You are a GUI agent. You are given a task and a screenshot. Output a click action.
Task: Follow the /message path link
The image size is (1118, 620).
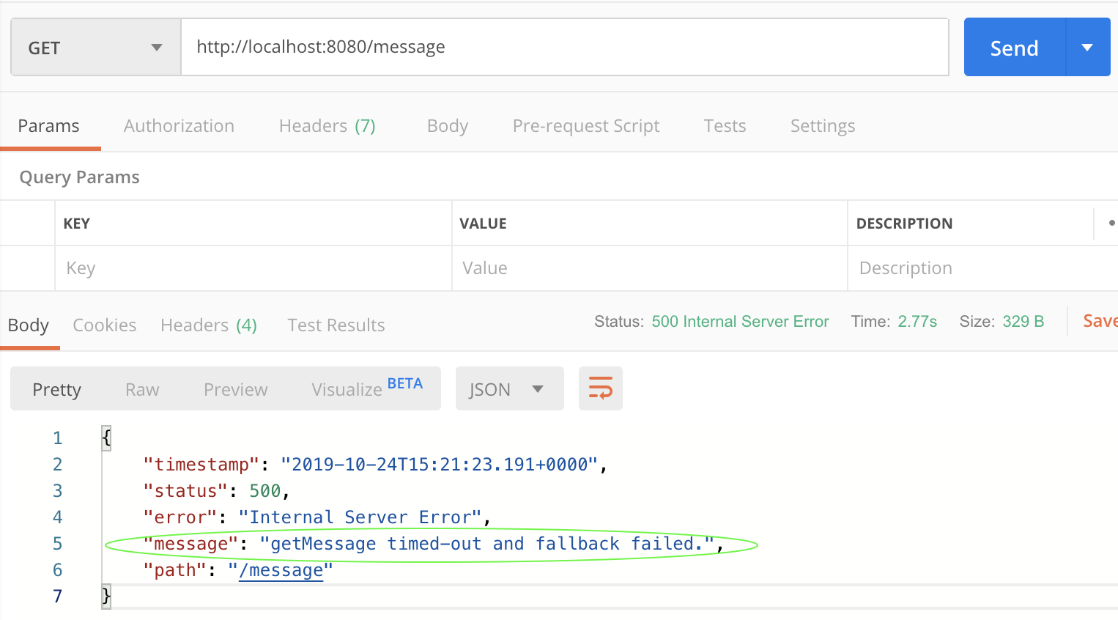pyautogui.click(x=281, y=570)
